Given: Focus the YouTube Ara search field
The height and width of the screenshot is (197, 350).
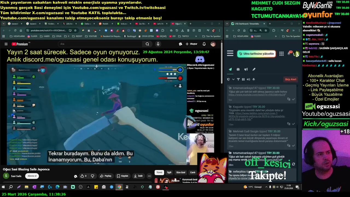Looking at the screenshot, I should point(101,44).
